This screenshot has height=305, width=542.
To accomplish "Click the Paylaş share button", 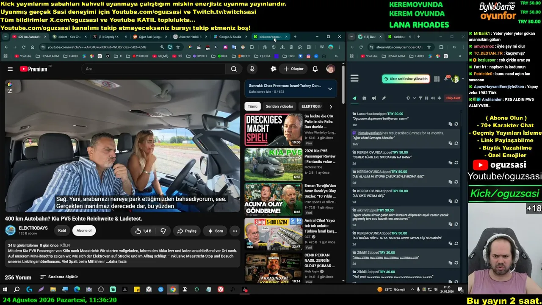I will tap(187, 231).
